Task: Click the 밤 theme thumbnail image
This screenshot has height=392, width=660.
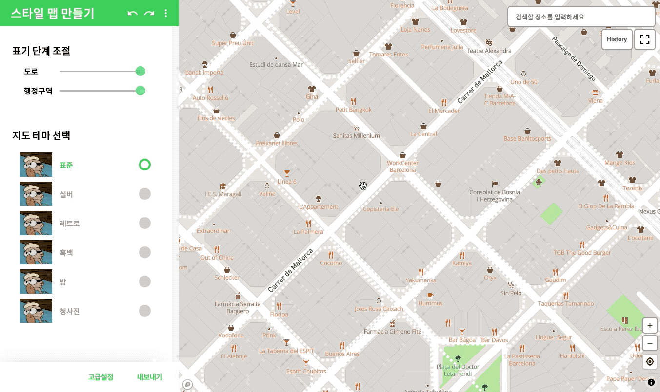Action: point(36,281)
